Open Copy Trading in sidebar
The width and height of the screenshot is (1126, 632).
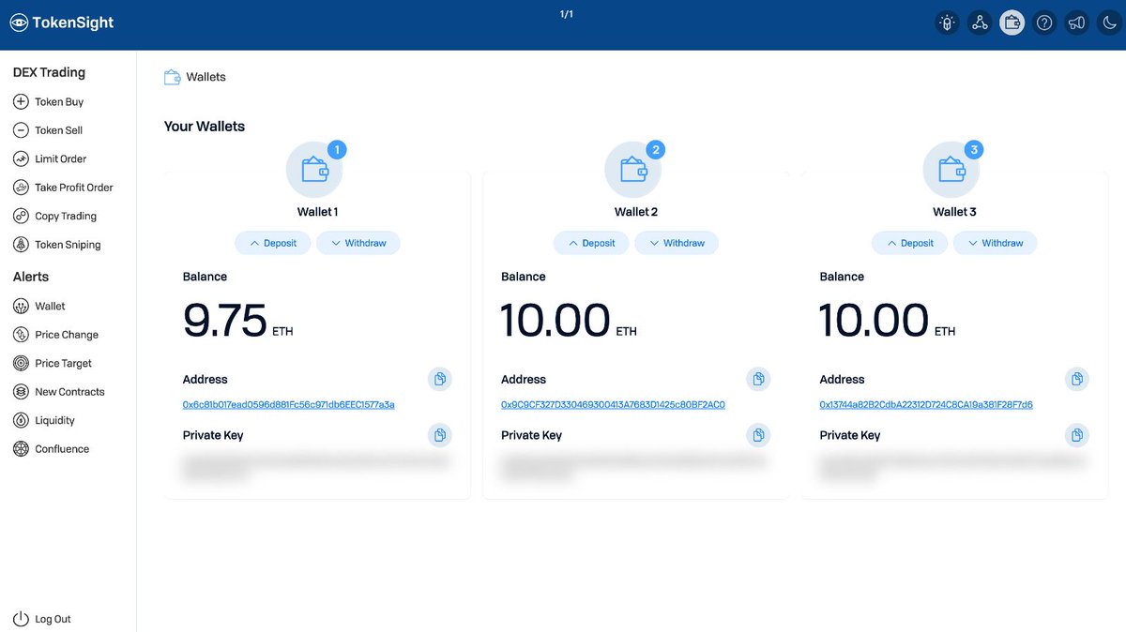(x=54, y=216)
